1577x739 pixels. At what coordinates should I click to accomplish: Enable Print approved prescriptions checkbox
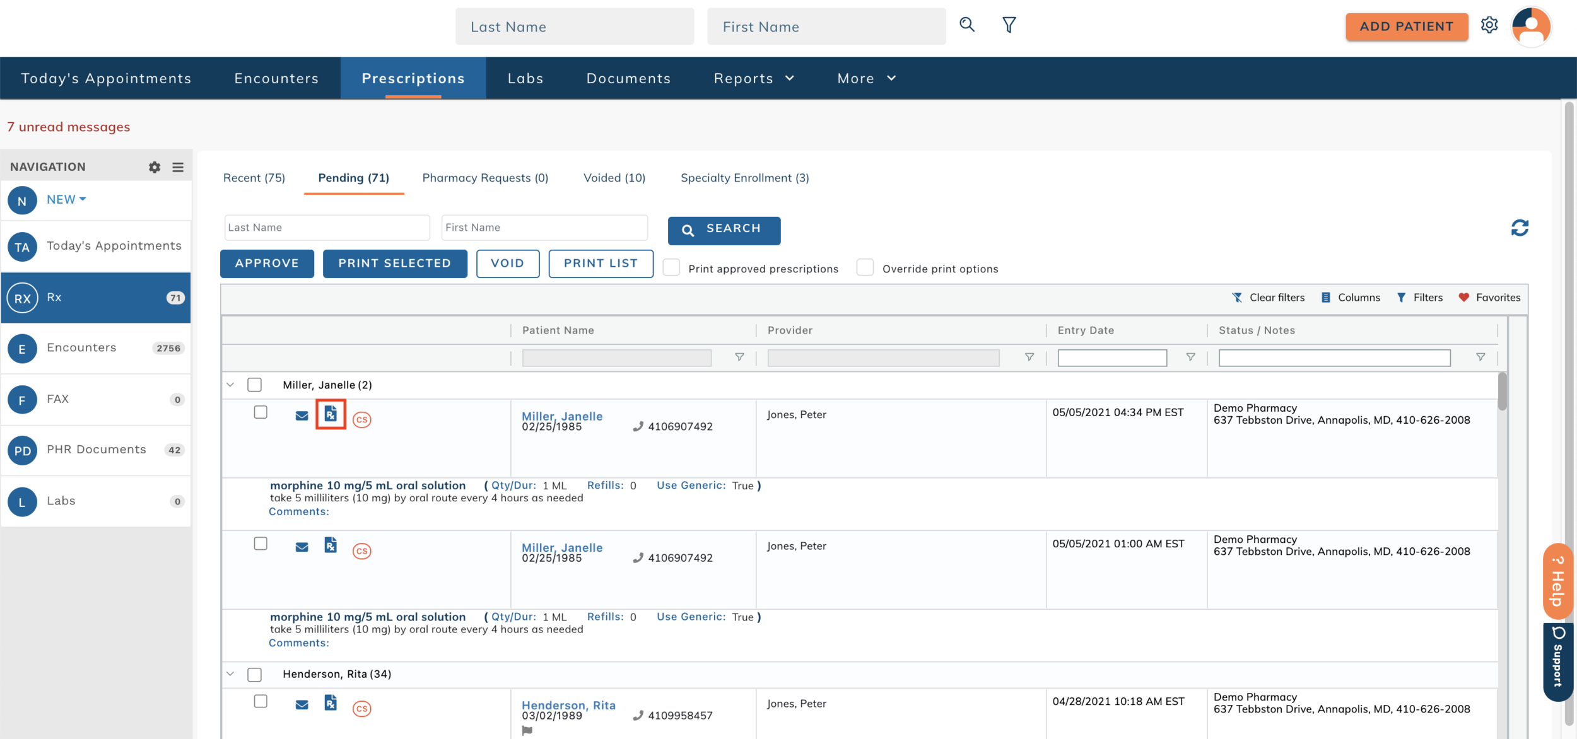click(x=671, y=268)
